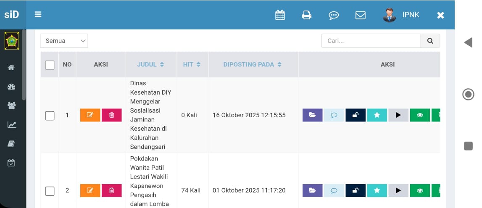
Task: Open the mail envelope icon
Action: (x=361, y=15)
